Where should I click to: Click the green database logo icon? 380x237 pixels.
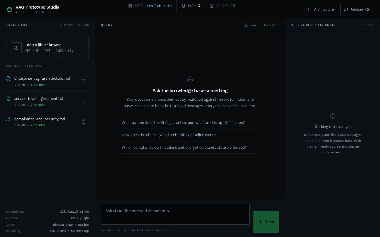click(x=9, y=9)
